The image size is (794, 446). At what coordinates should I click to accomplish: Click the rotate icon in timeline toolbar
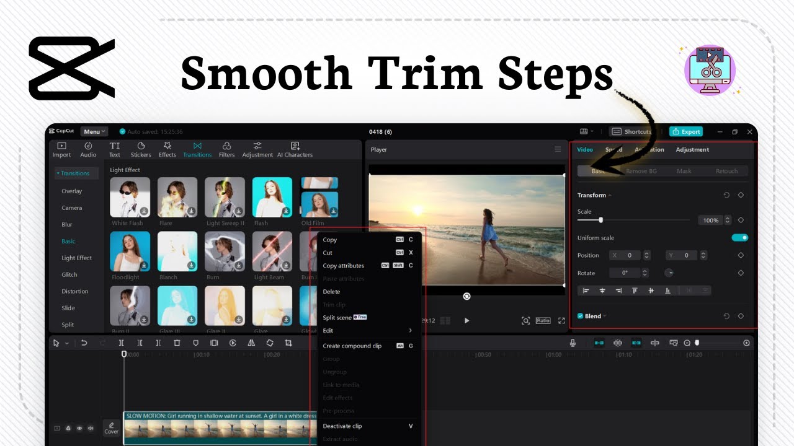(x=270, y=343)
